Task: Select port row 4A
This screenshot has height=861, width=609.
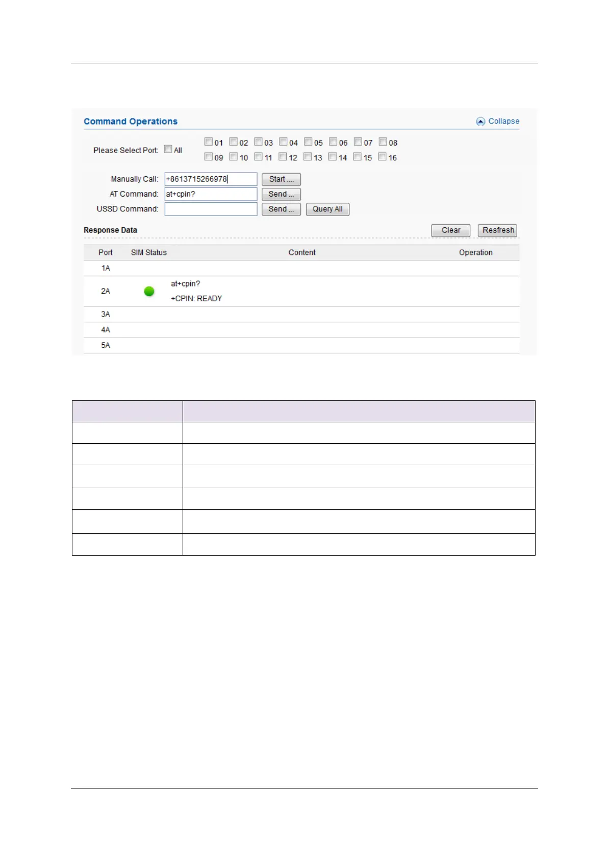Action: [x=301, y=330]
